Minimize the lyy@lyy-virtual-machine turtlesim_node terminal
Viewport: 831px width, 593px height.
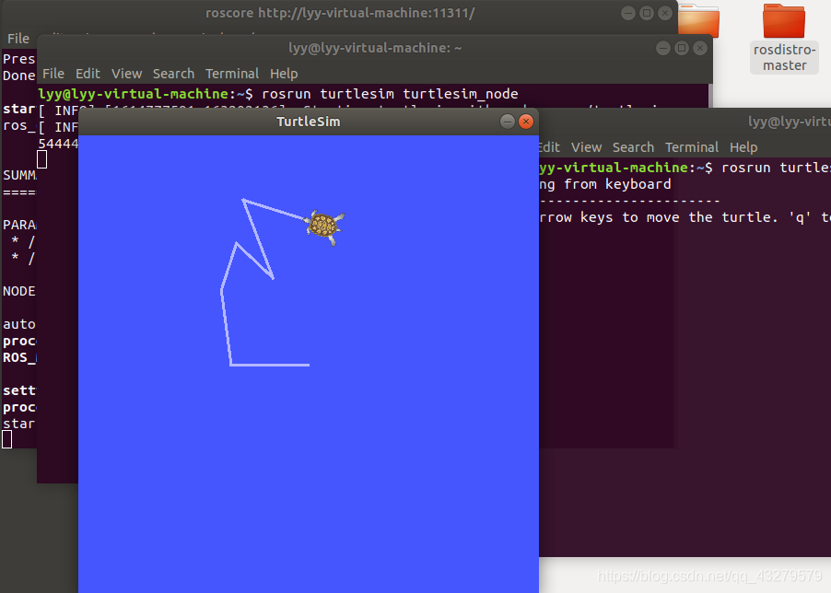(663, 48)
